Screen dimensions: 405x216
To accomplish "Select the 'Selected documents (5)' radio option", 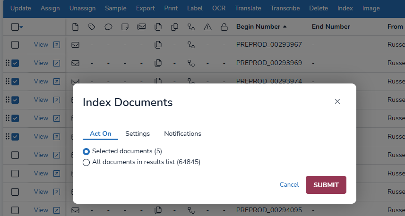I will pos(86,151).
